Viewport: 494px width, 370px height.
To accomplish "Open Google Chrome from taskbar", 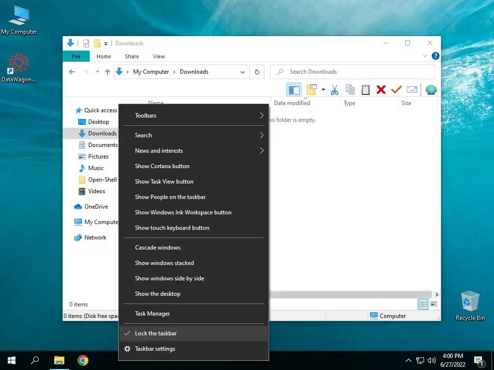I will [x=83, y=360].
